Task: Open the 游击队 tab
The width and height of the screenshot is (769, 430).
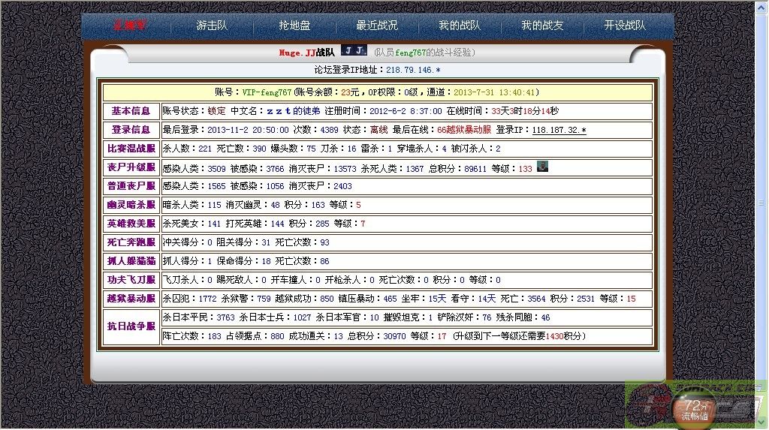Action: 212,26
